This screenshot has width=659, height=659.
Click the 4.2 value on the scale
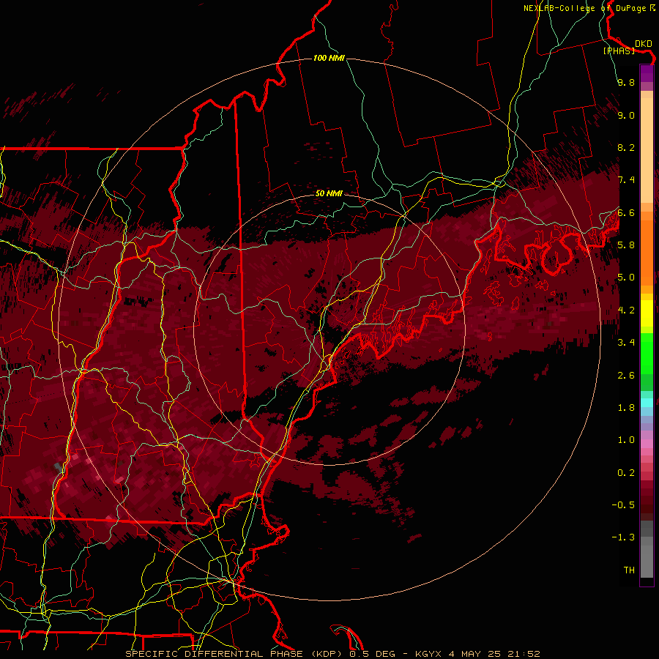point(626,310)
